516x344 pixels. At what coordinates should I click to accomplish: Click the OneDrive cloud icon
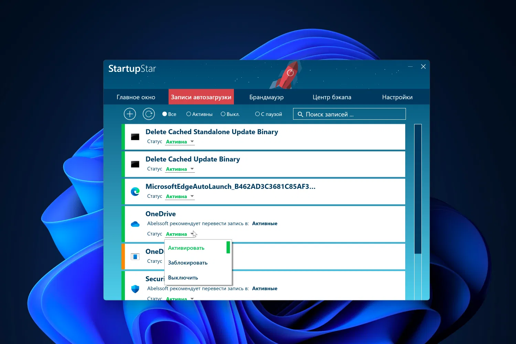click(x=135, y=224)
